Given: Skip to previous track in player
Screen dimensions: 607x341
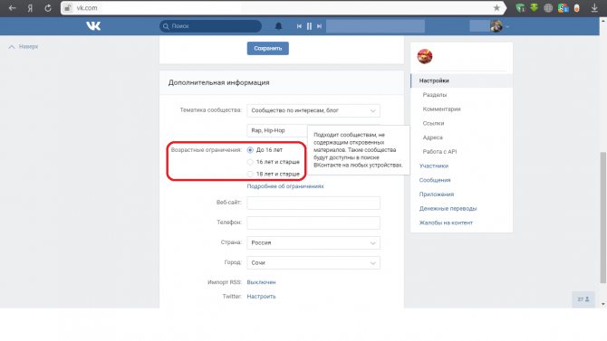Looking at the screenshot, I should [299, 26].
